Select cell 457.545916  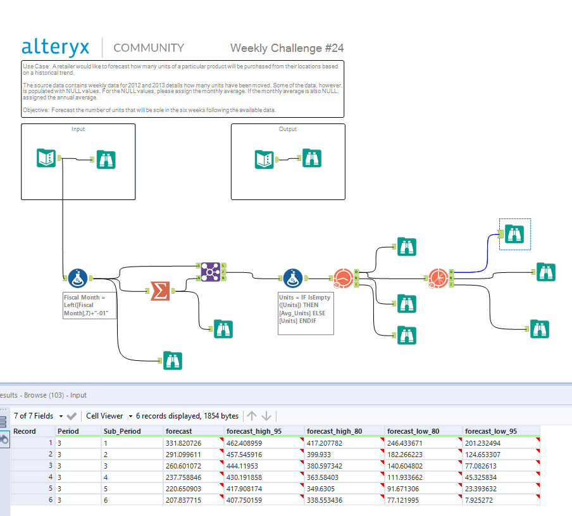tap(264, 455)
